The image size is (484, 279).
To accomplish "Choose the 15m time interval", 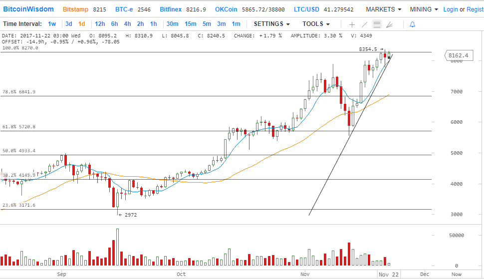I will pos(190,24).
